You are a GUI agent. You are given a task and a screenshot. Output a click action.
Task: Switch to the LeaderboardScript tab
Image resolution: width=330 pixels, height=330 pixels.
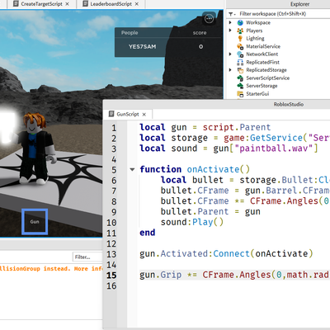pyautogui.click(x=111, y=4)
